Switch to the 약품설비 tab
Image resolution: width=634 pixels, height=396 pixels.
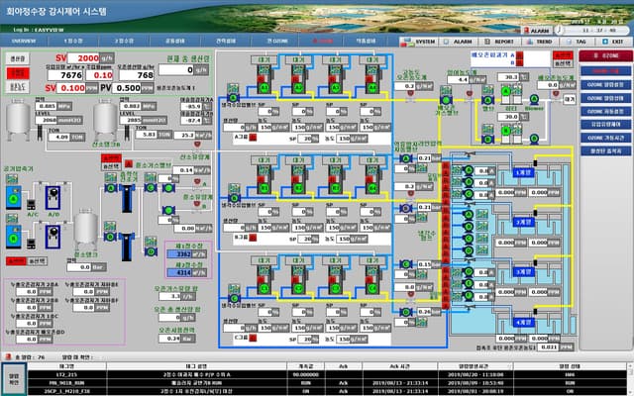[x=366, y=41]
